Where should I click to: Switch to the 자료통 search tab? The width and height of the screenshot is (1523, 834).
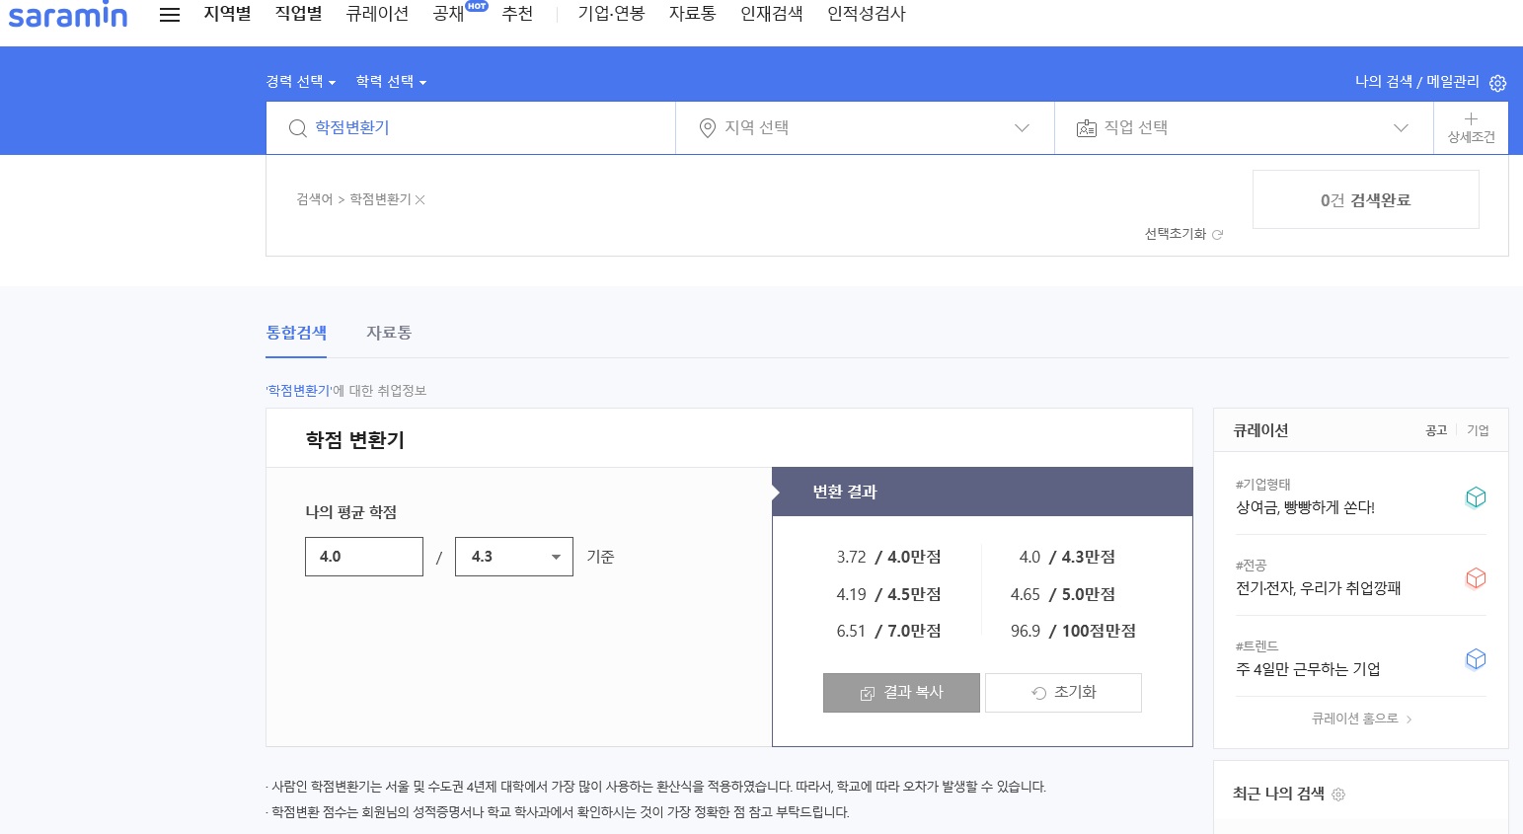[389, 333]
